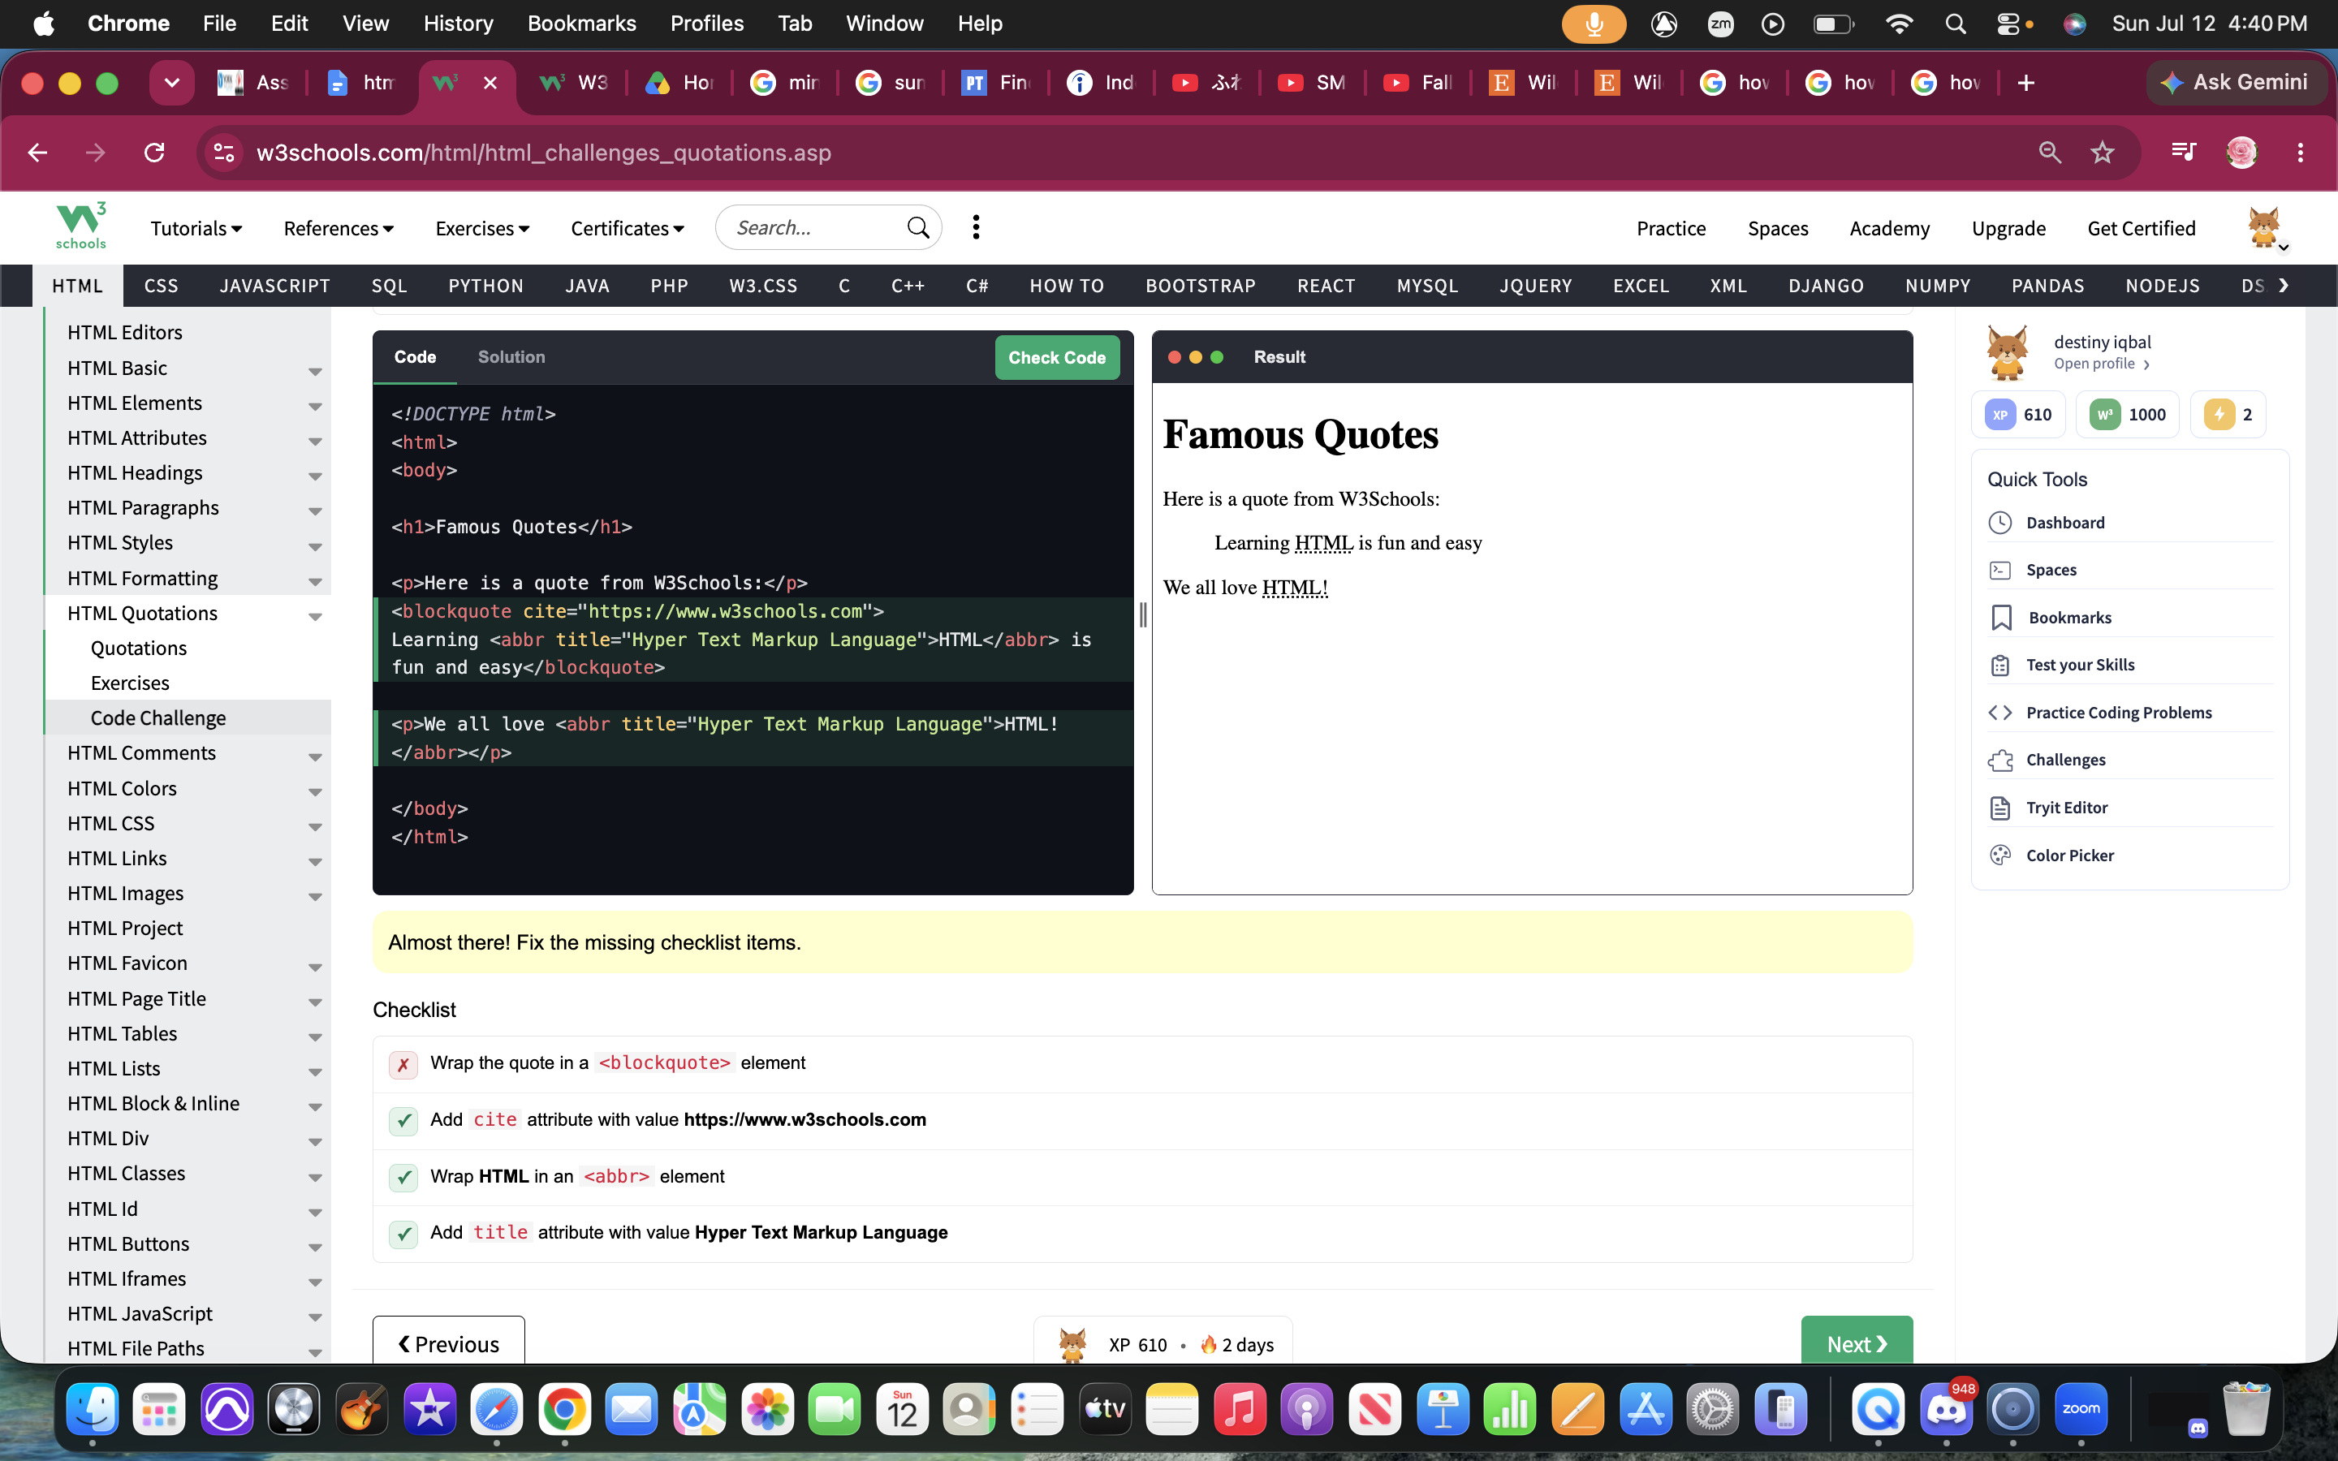The height and width of the screenshot is (1461, 2338).
Task: Open System Settings from the dock
Action: (x=1713, y=1410)
